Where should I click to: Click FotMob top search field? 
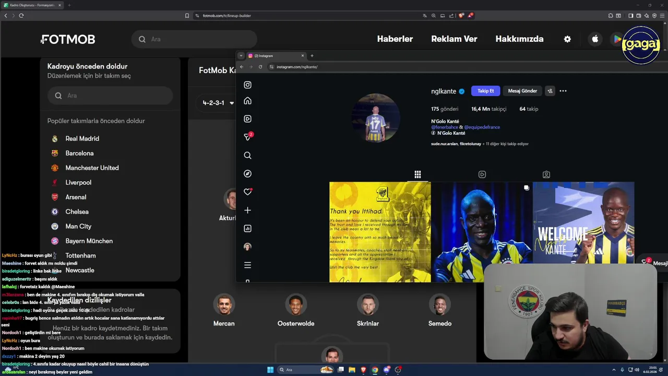(x=194, y=39)
